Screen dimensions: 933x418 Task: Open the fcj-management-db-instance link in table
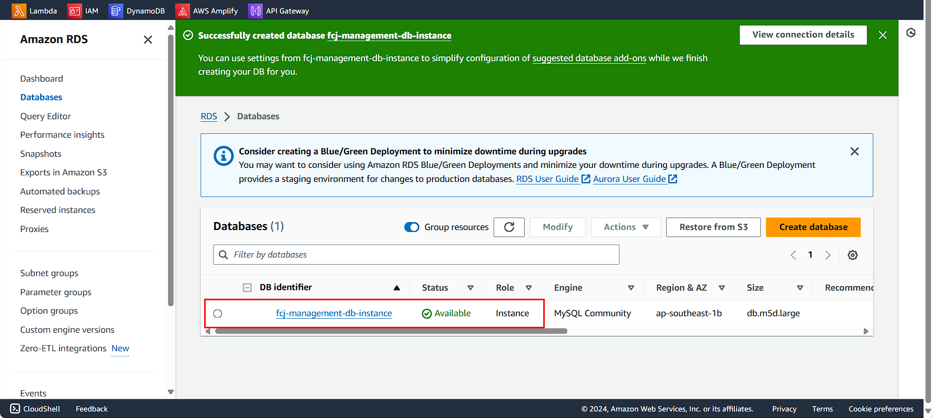(x=334, y=313)
